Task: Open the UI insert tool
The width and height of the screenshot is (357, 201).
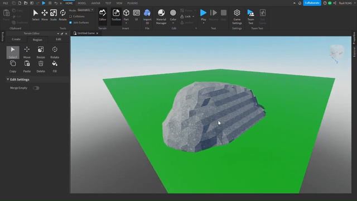Action: tap(136, 15)
